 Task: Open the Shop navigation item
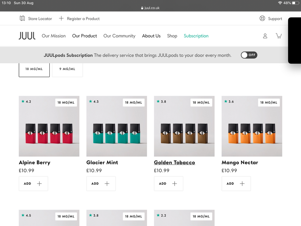[172, 36]
